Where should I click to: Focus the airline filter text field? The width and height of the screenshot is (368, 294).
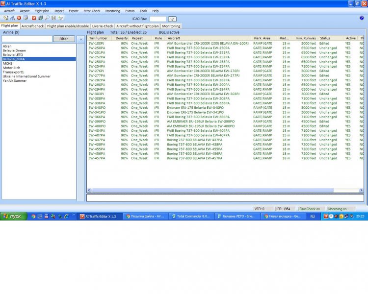point(27,39)
